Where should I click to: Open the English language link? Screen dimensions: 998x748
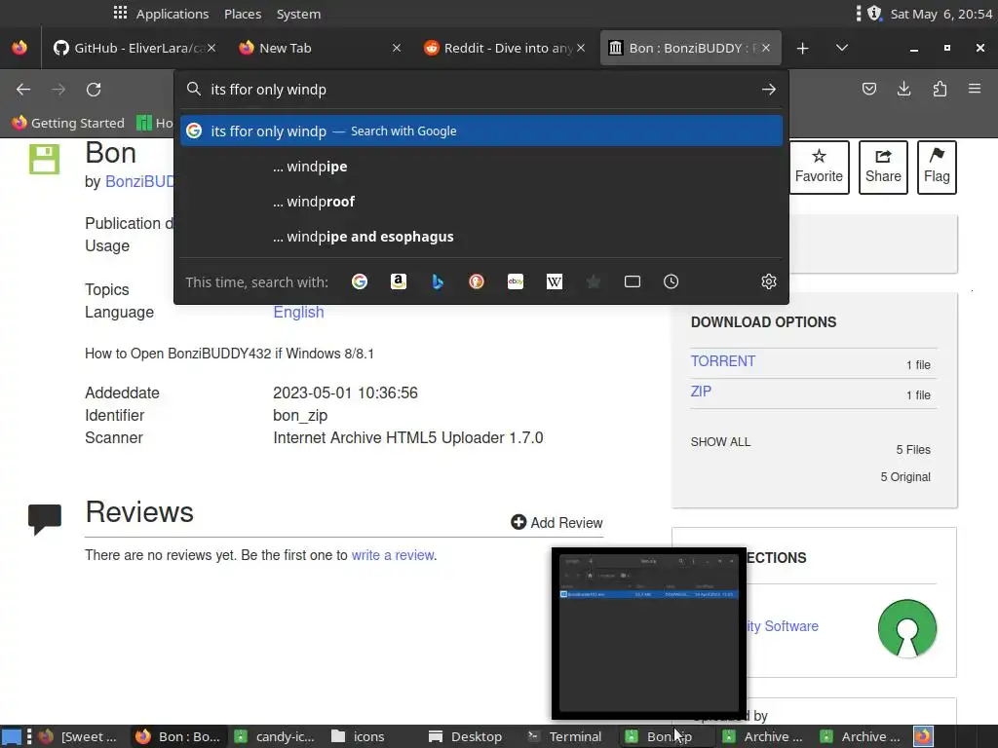click(x=298, y=313)
